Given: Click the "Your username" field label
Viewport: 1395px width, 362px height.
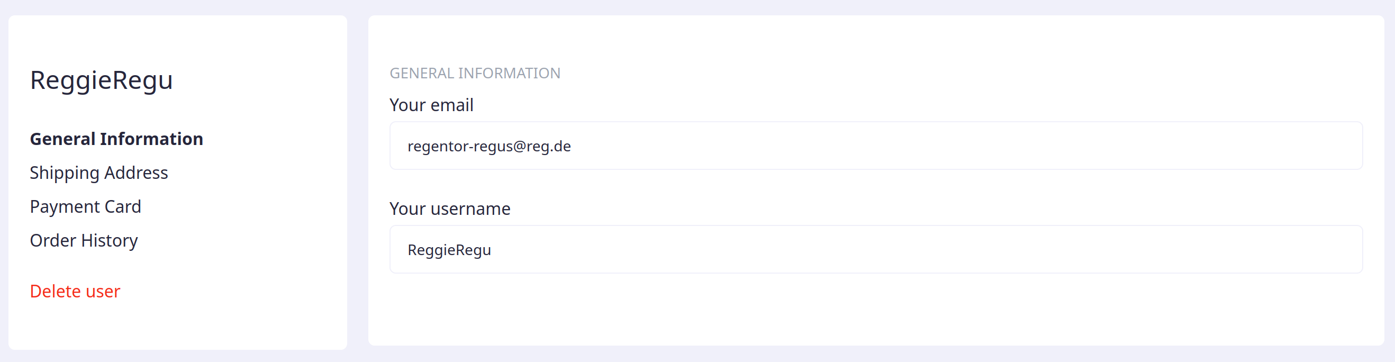Looking at the screenshot, I should (x=449, y=209).
